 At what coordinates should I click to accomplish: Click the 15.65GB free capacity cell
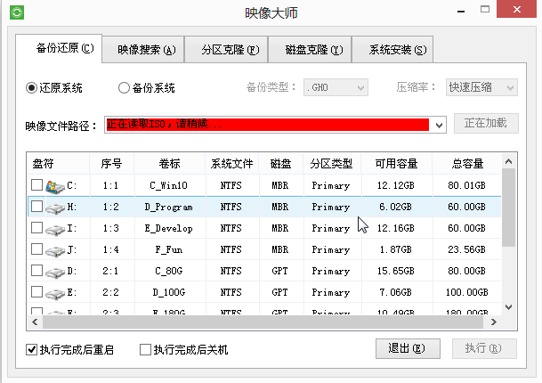coord(396,271)
